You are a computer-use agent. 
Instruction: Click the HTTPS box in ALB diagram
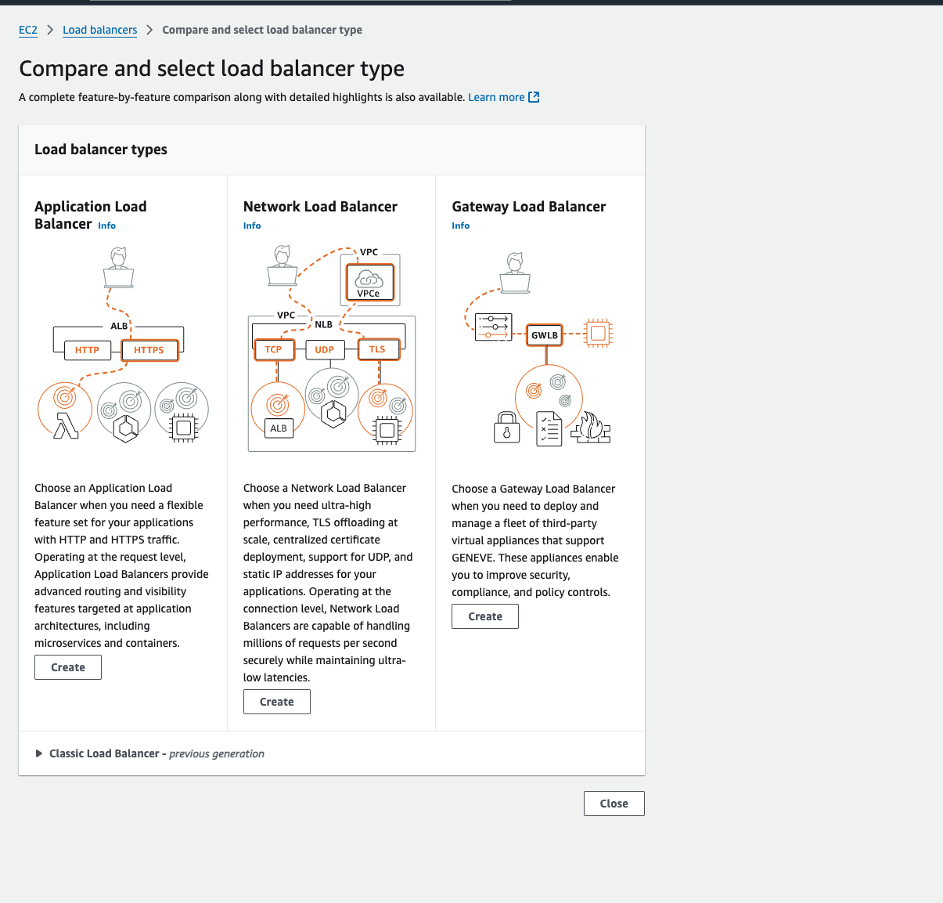(149, 350)
